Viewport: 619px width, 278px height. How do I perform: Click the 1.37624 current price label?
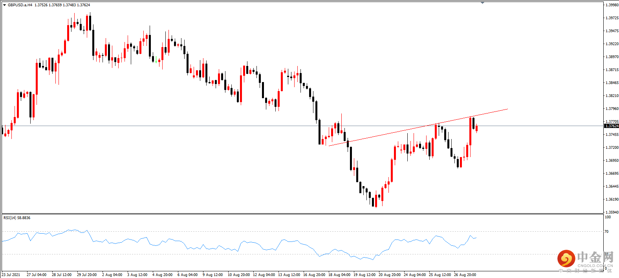[612, 126]
